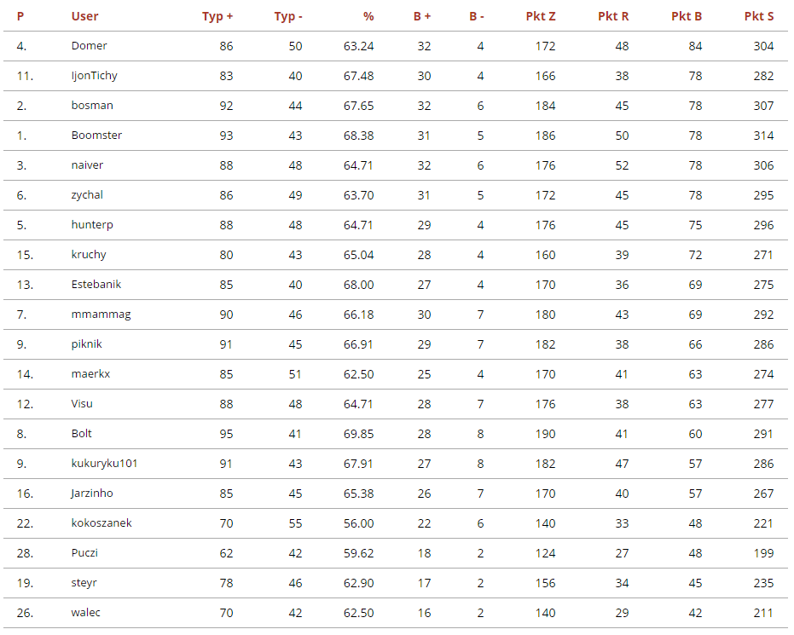Sort by 'Pkt Z' column
Image resolution: width=794 pixels, height=635 pixels.
541,16
